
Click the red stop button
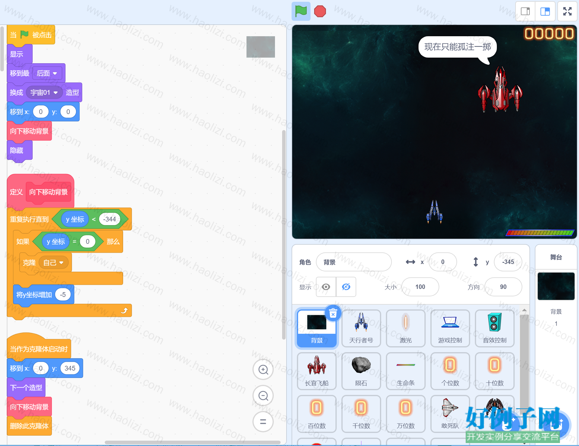point(320,11)
